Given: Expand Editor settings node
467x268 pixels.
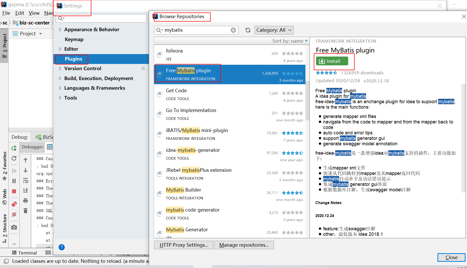Looking at the screenshot, I should (60, 49).
